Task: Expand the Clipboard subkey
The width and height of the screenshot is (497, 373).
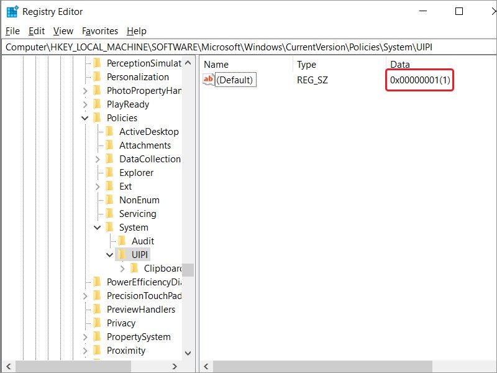Action: coord(122,269)
